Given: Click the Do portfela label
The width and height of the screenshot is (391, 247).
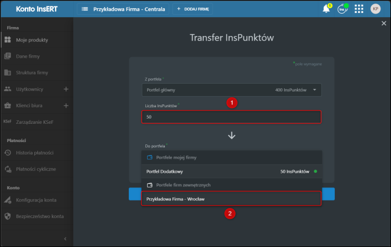Looking at the screenshot, I should (x=155, y=146).
